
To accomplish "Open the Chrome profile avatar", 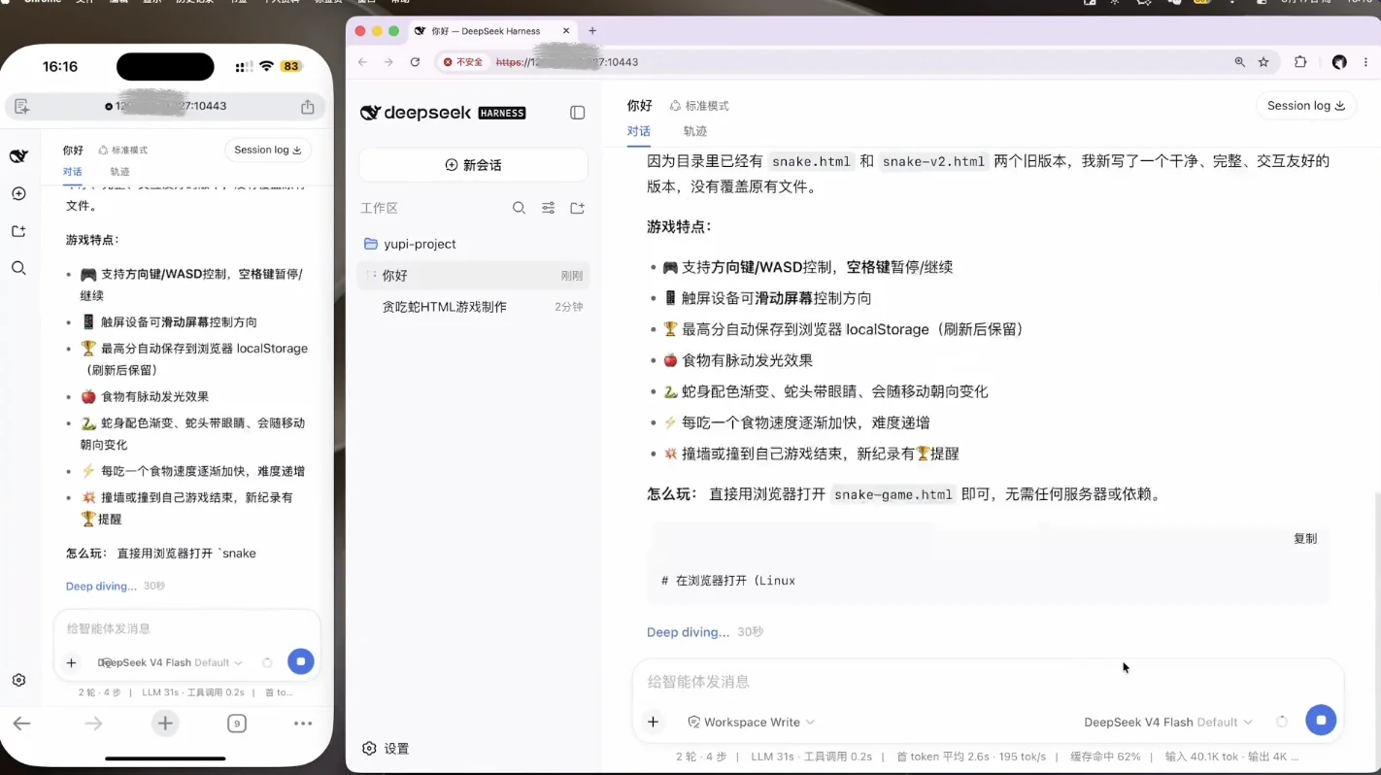I will (1339, 61).
